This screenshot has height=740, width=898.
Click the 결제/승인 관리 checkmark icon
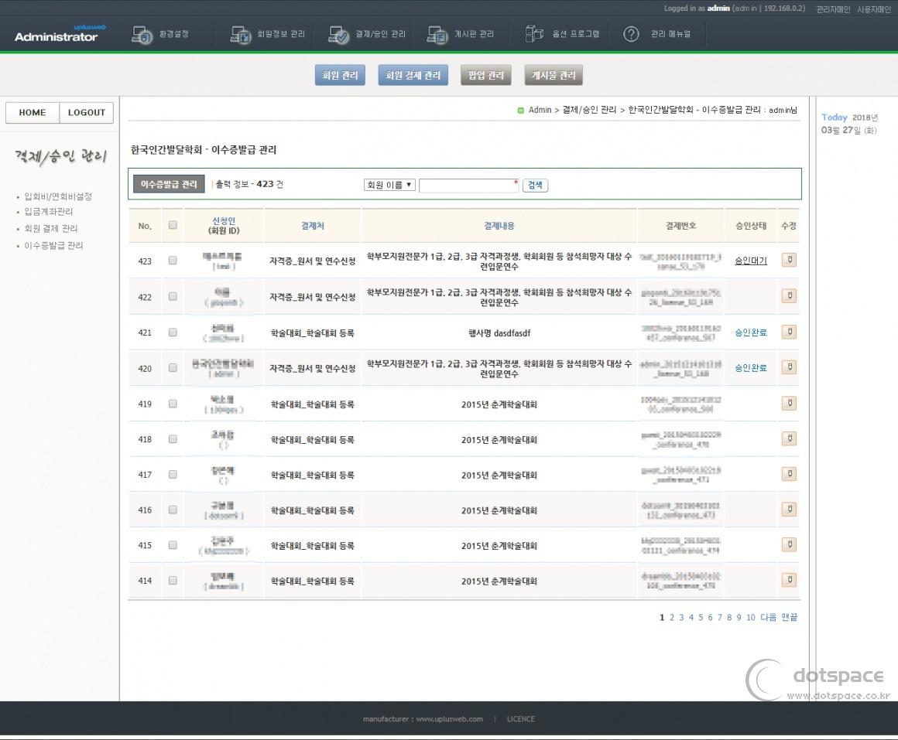pyautogui.click(x=338, y=35)
